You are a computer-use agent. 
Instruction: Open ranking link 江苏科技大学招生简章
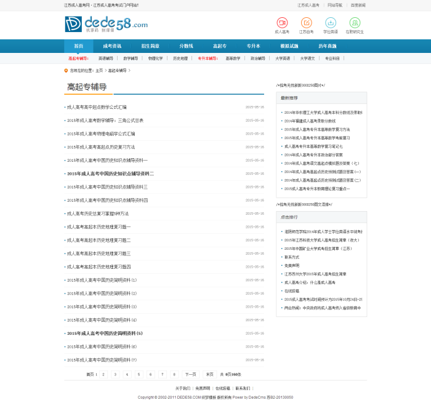[321, 240]
